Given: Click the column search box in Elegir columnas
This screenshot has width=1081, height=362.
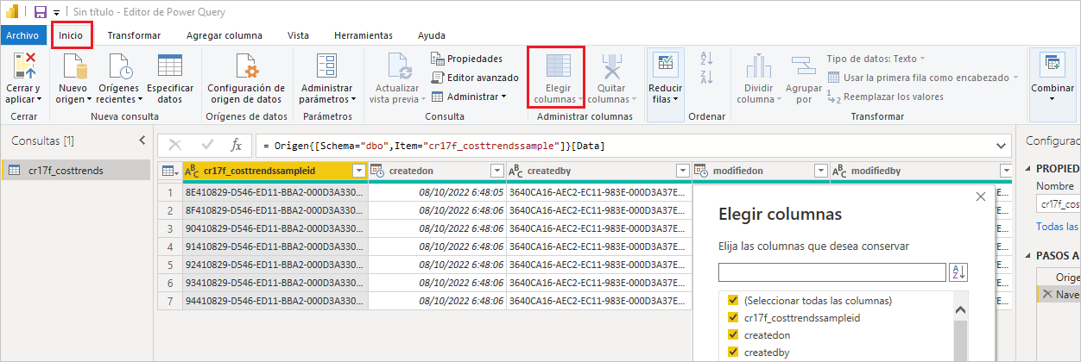Looking at the screenshot, I should (832, 272).
